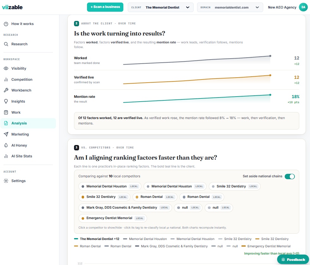Click "Improving faster than local avg" text
Image resolution: width=310 pixels, height=265 pixels.
click(x=271, y=254)
